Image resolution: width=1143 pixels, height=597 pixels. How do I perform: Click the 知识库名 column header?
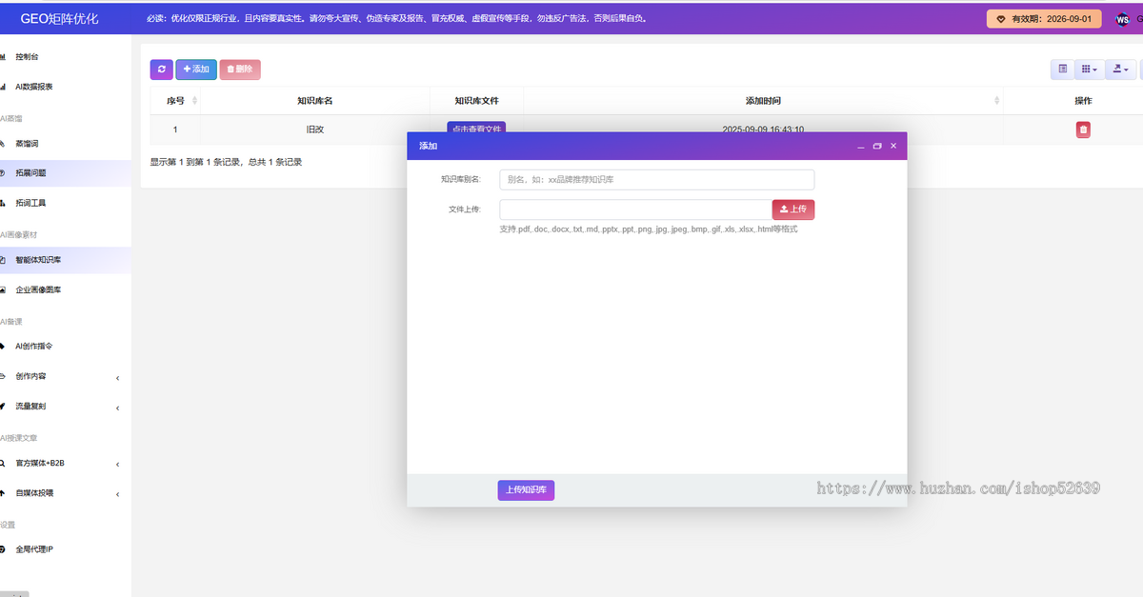point(314,101)
